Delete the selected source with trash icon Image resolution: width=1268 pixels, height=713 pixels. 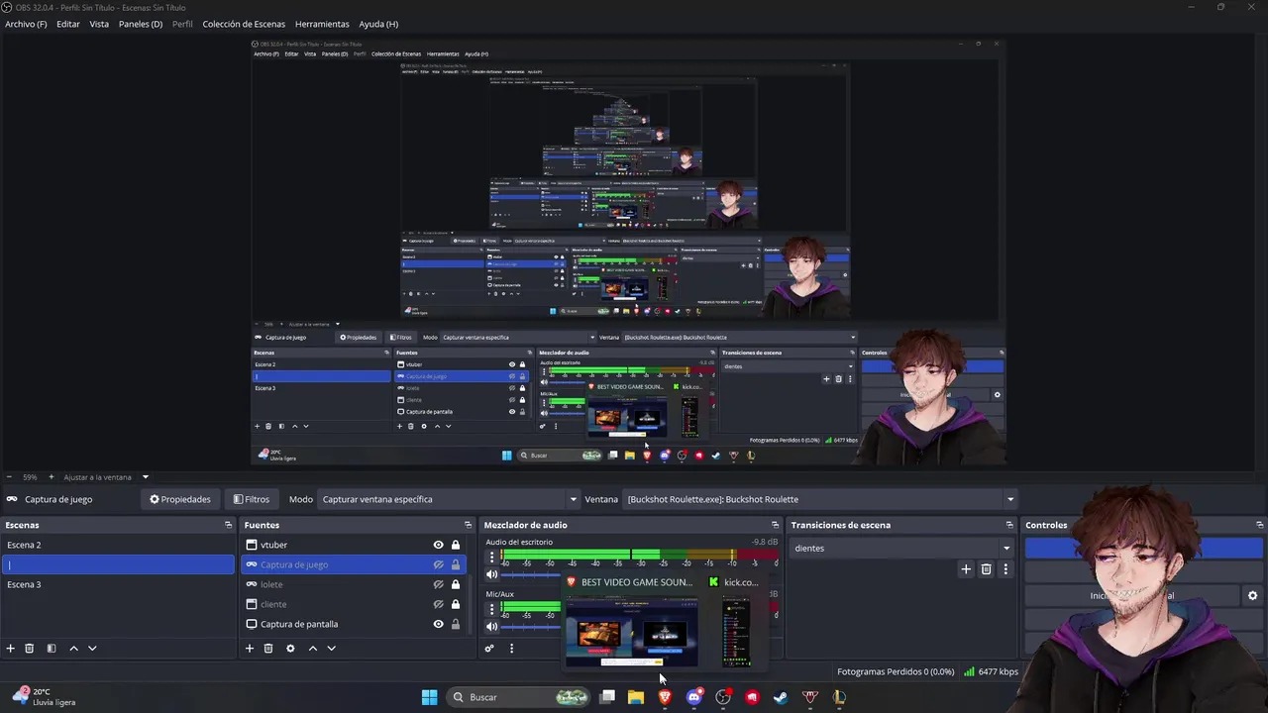(268, 649)
